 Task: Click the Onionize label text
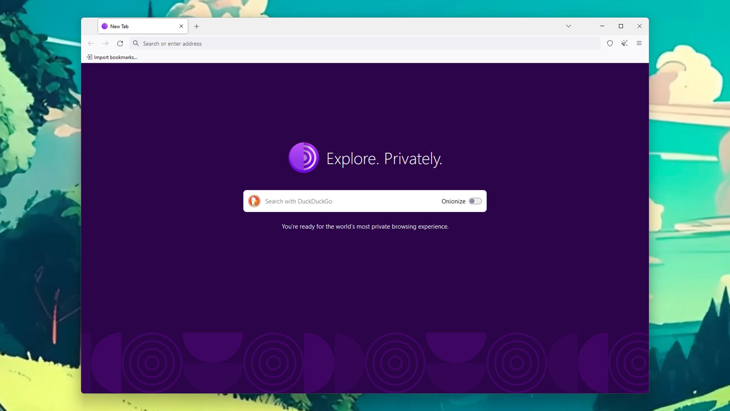coord(453,201)
